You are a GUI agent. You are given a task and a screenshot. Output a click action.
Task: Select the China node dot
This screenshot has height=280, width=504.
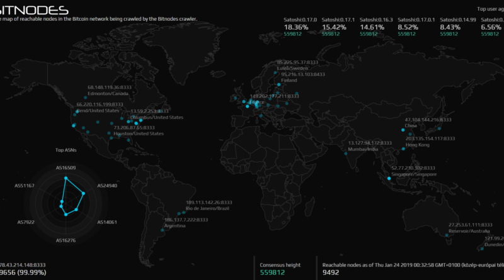click(x=402, y=130)
